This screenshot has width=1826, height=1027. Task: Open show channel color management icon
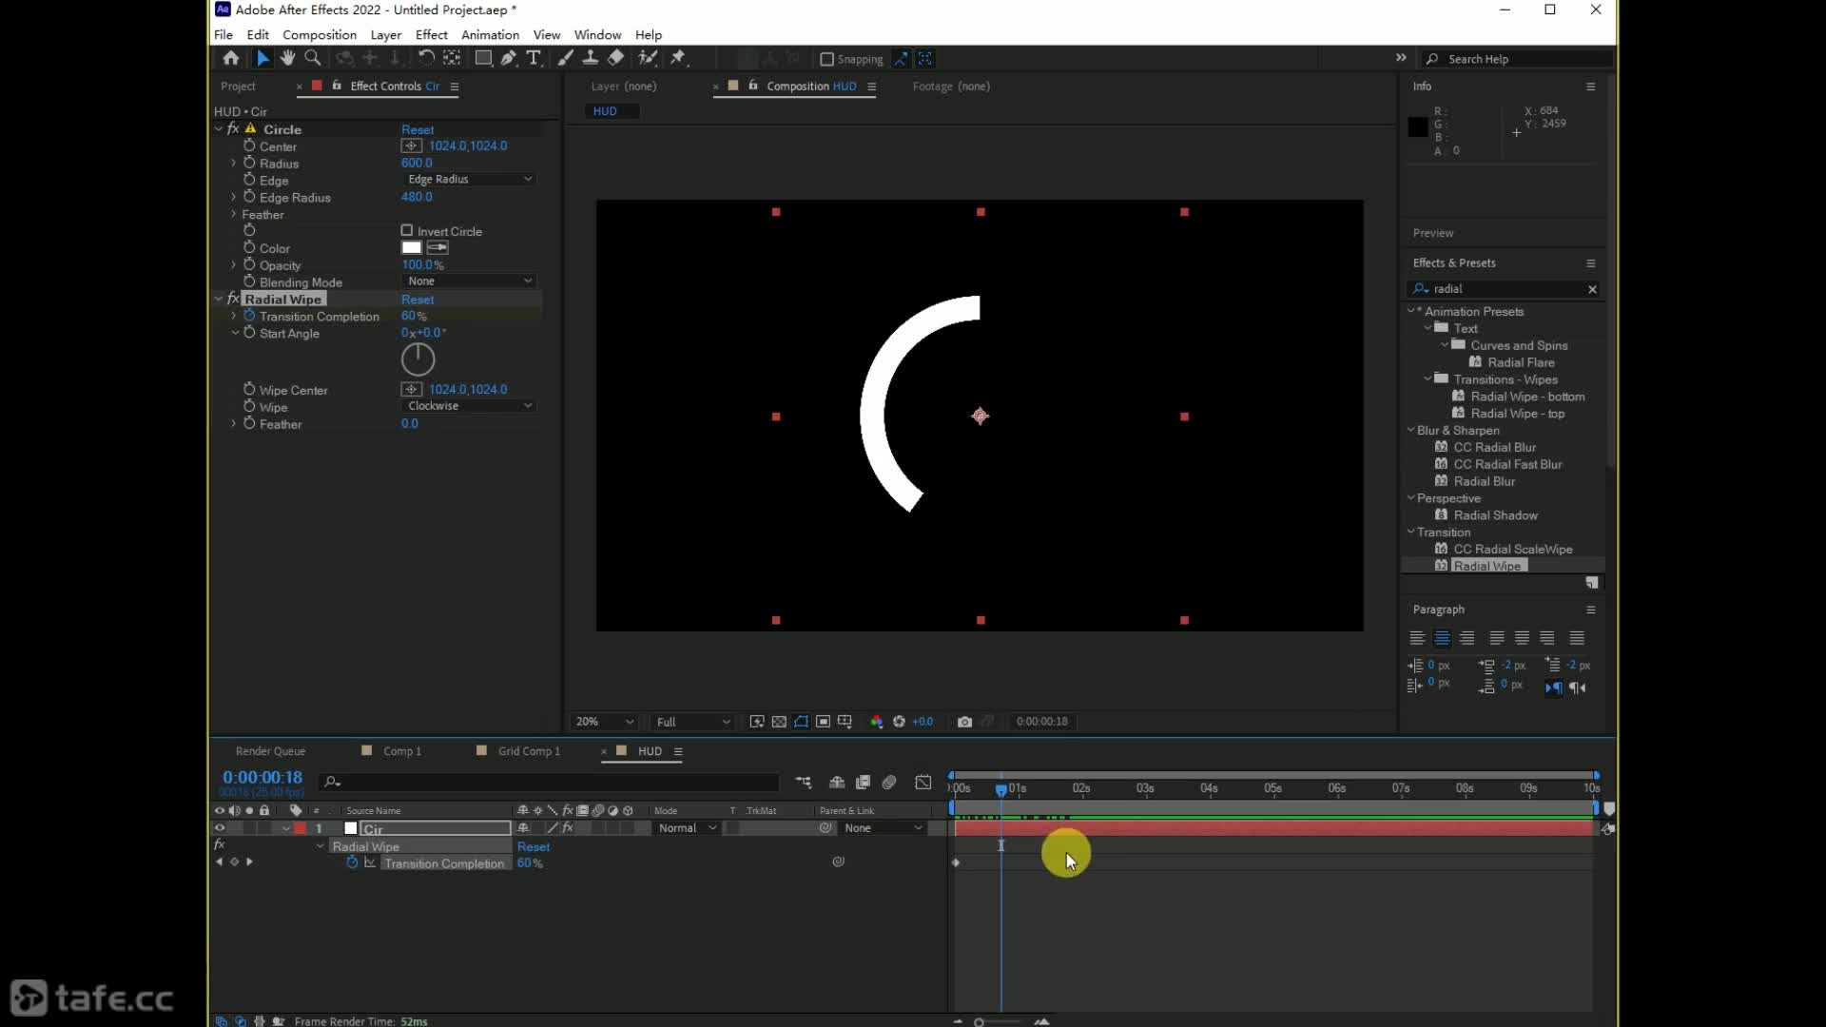(876, 722)
